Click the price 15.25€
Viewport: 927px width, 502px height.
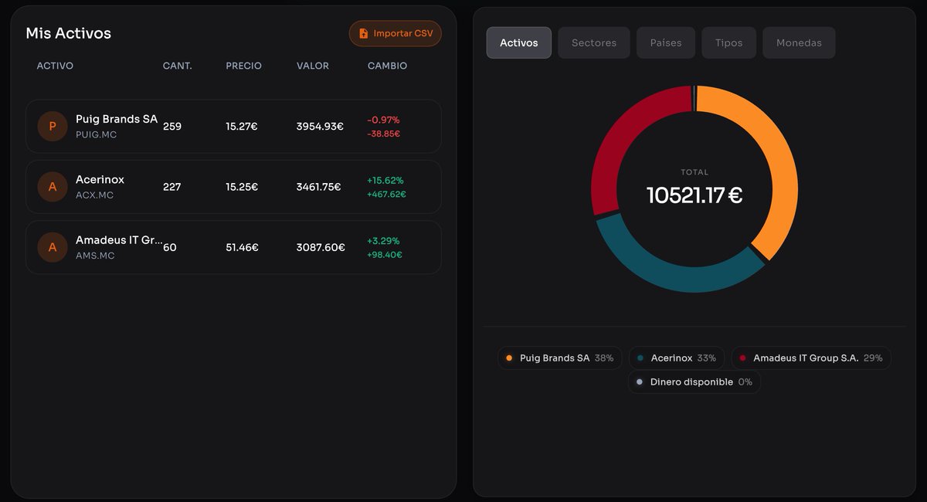[x=242, y=187]
